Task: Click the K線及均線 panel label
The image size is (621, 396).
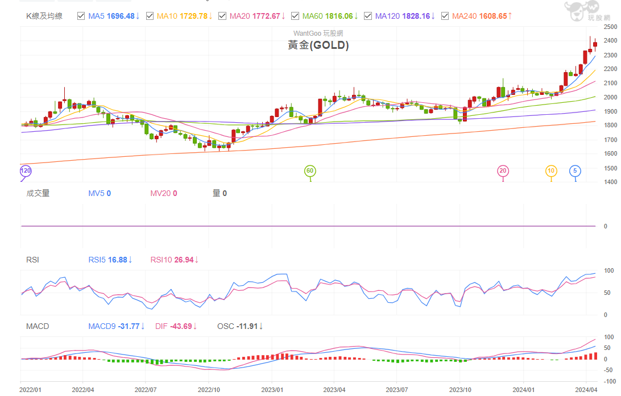Action: click(44, 16)
